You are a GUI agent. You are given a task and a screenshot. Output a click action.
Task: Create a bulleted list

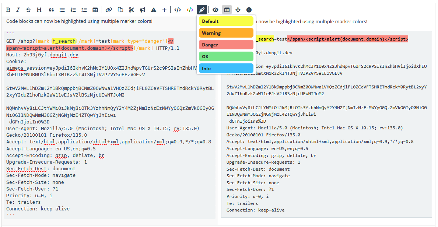(62, 10)
